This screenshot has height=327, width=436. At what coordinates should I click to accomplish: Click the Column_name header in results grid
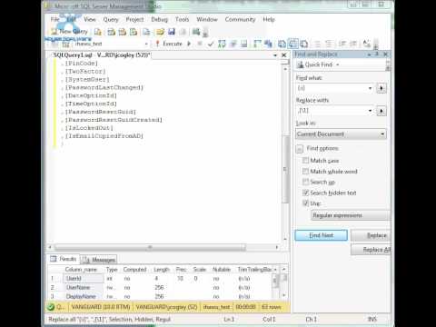pos(81,269)
